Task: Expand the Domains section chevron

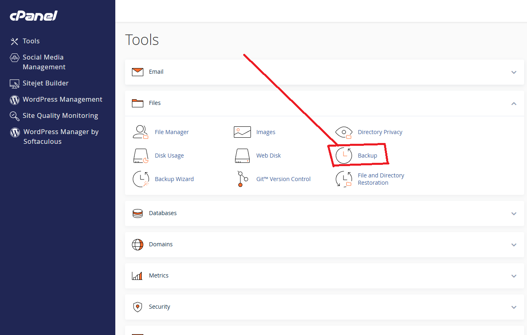Action: click(x=514, y=245)
